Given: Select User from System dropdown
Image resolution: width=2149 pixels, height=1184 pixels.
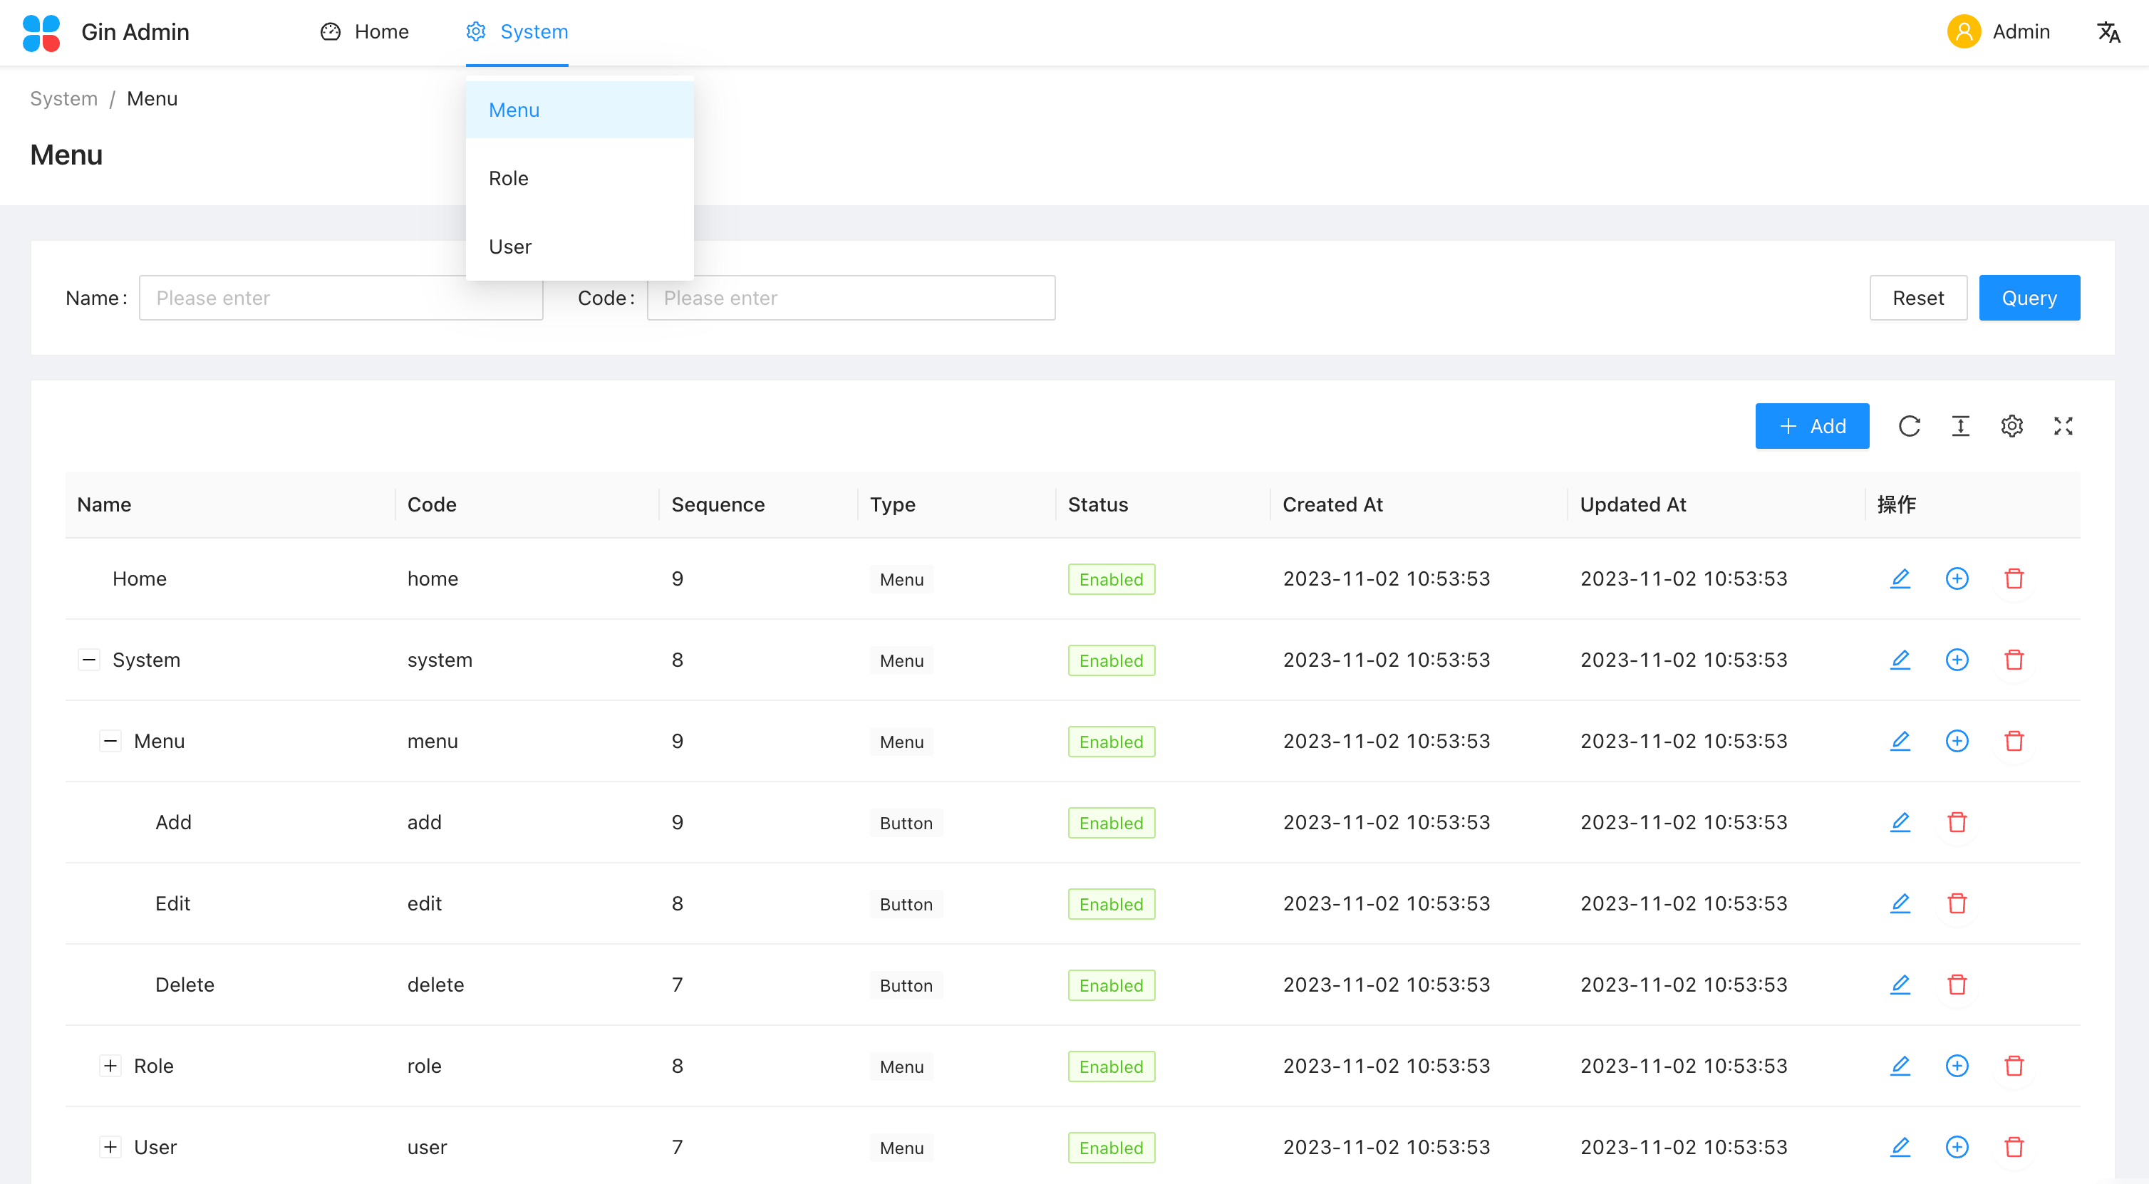Looking at the screenshot, I should pos(509,246).
